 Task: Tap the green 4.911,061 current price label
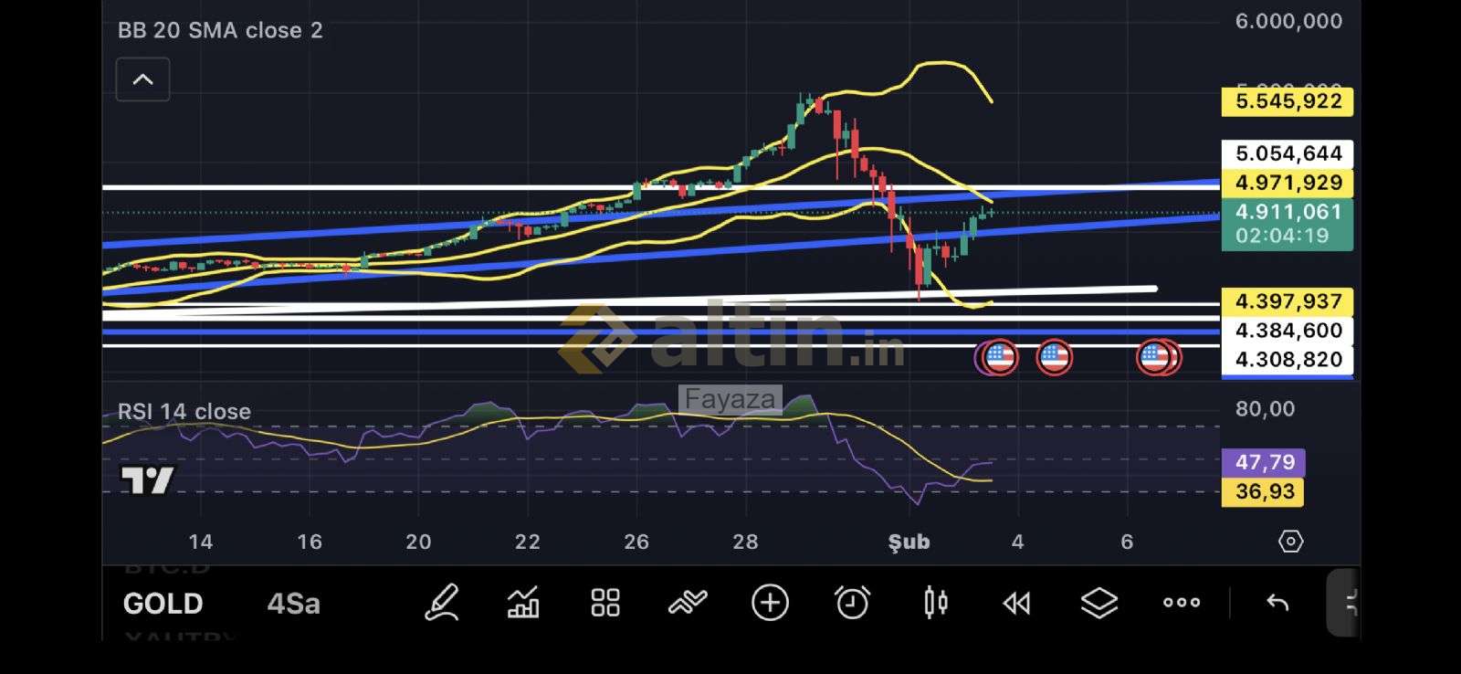point(1287,224)
